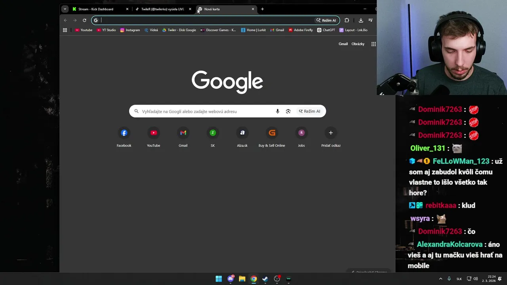Open the Extensions puzzle icon
Viewport: 507px width, 285px height.
(x=347, y=20)
